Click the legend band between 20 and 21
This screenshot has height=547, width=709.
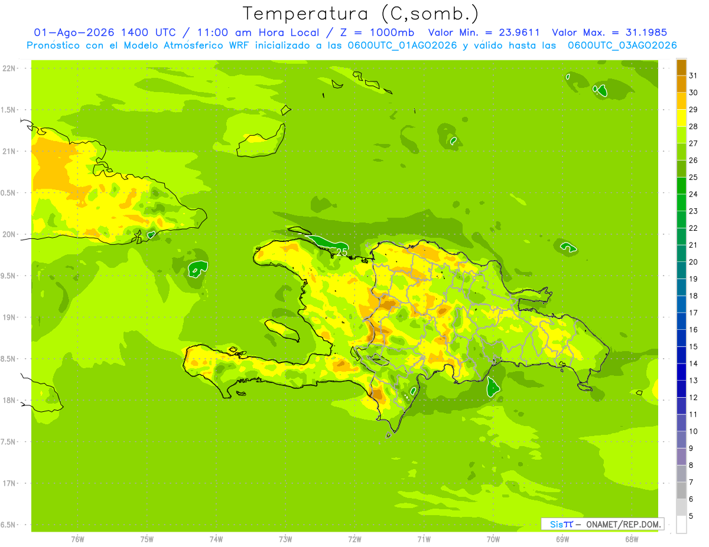(681, 254)
